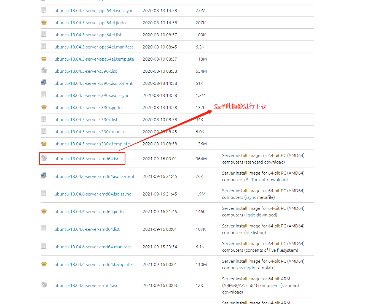Open ubuntu-18.04.6-server-amd64.jigdo link
The image size is (365, 304).
click(x=89, y=212)
